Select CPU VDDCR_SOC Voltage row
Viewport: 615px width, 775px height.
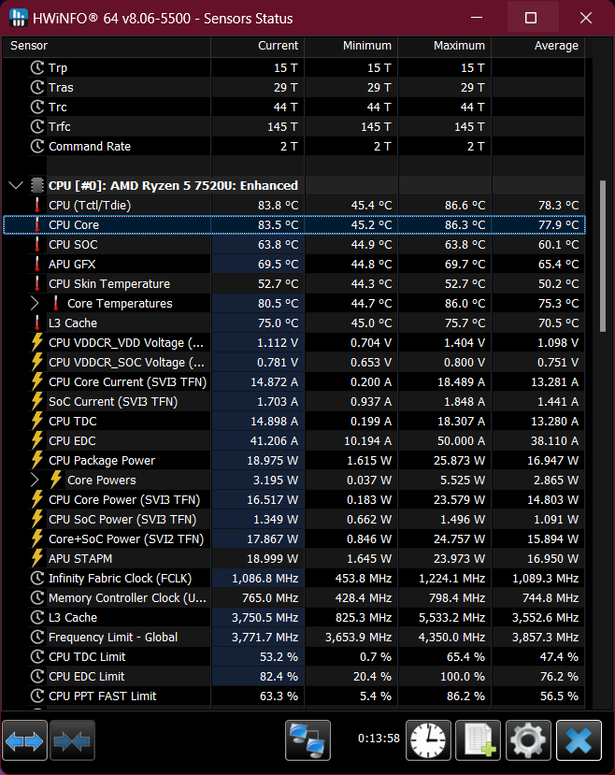pyautogui.click(x=294, y=363)
